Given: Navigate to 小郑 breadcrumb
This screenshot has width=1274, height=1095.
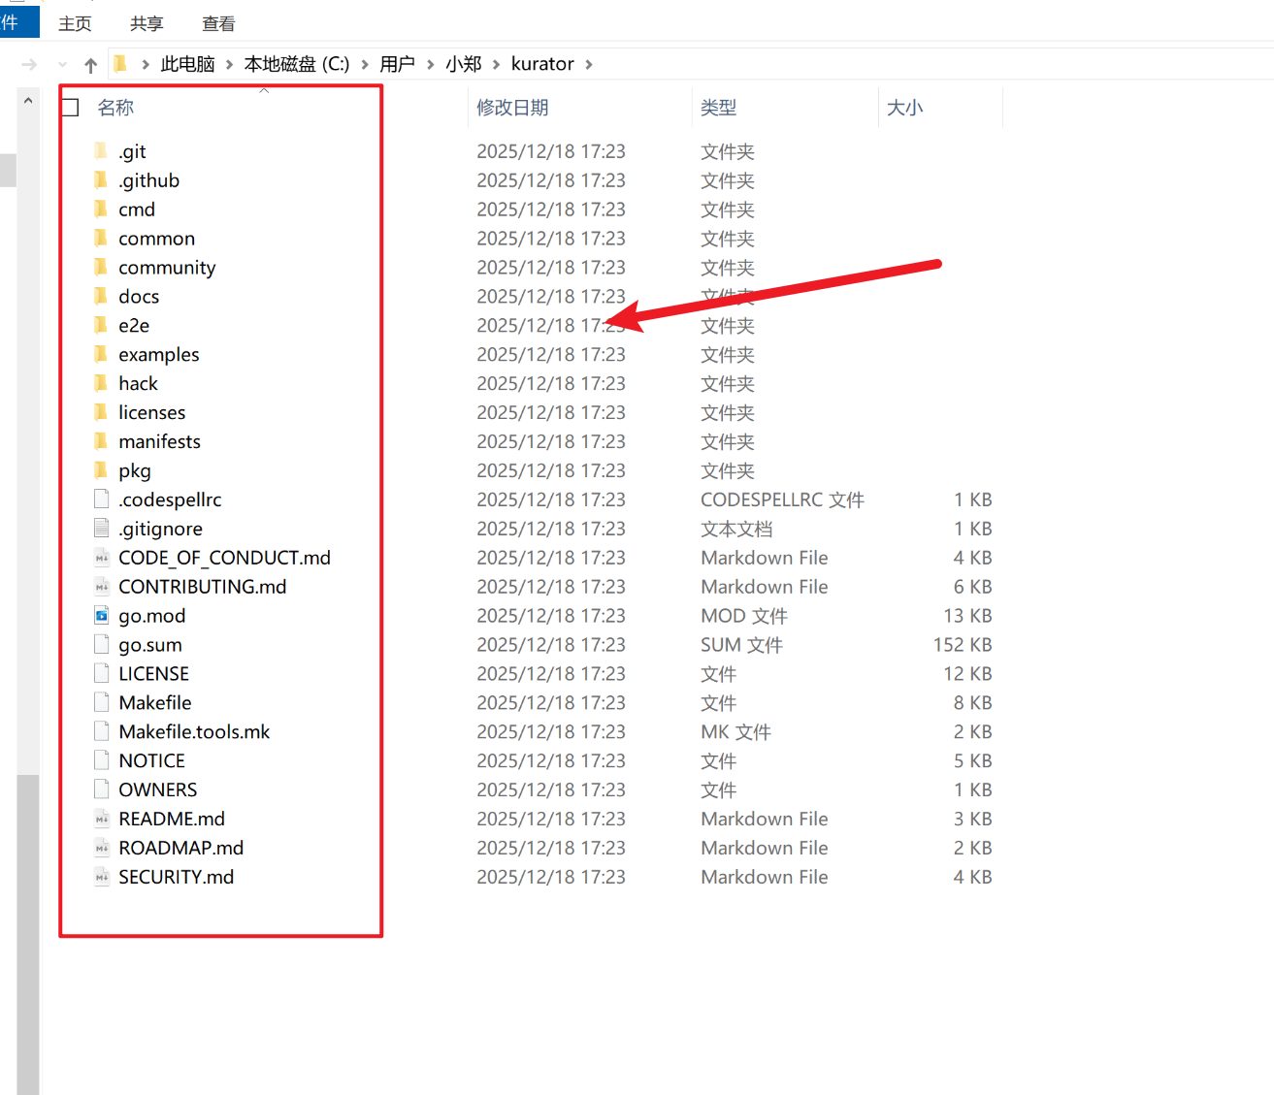Looking at the screenshot, I should [464, 64].
